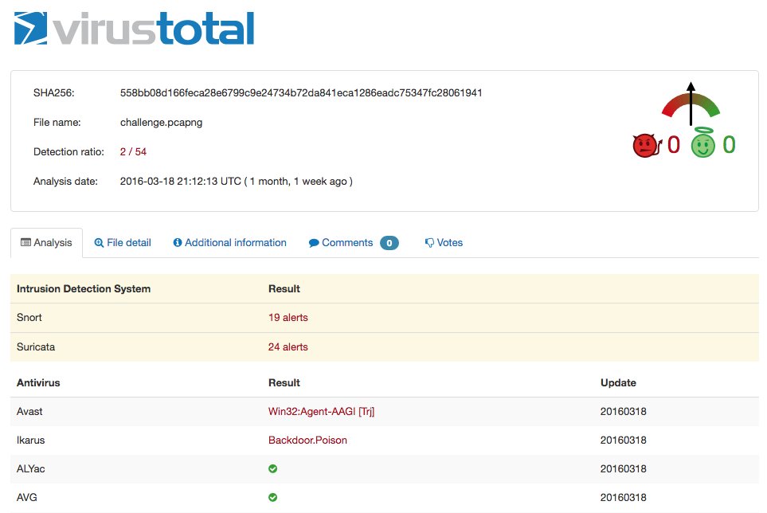Click the Result header in intrusion detection table

(284, 288)
